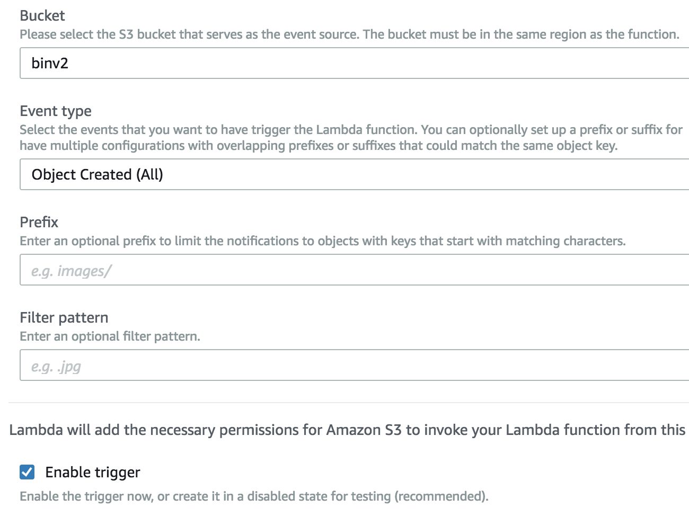Click the overlapping prefixes warning line

319,146
